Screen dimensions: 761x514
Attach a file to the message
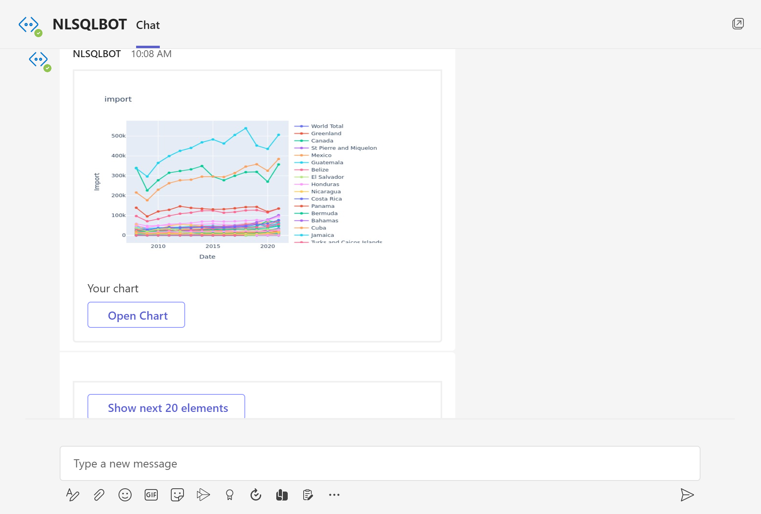(x=99, y=494)
